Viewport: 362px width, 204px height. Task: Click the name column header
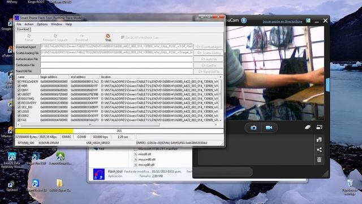[x=27, y=77]
